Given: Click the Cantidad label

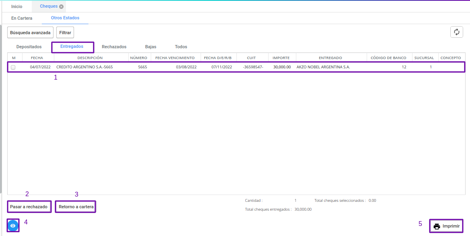Looking at the screenshot, I should pos(254,200).
